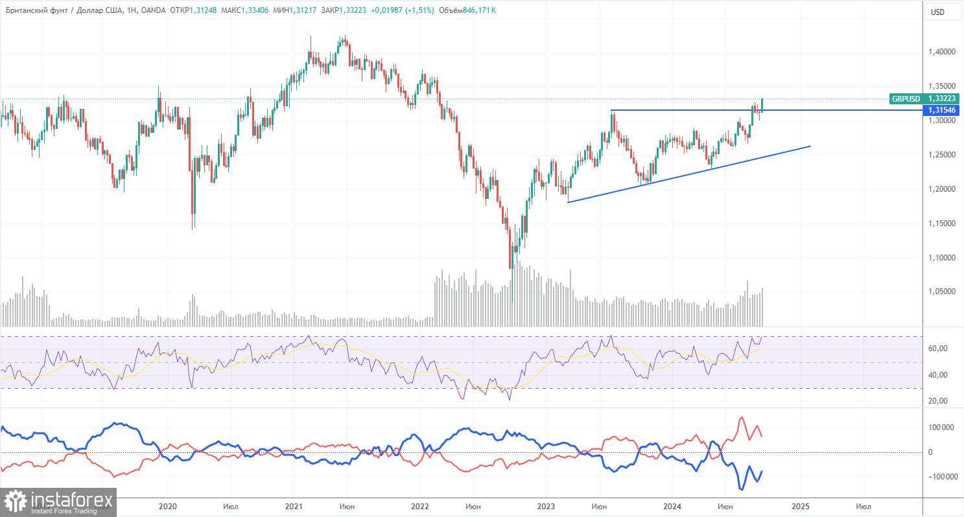The height and width of the screenshot is (517, 964).
Task: Click the blue 1,31546 line price label
Action: 943,110
